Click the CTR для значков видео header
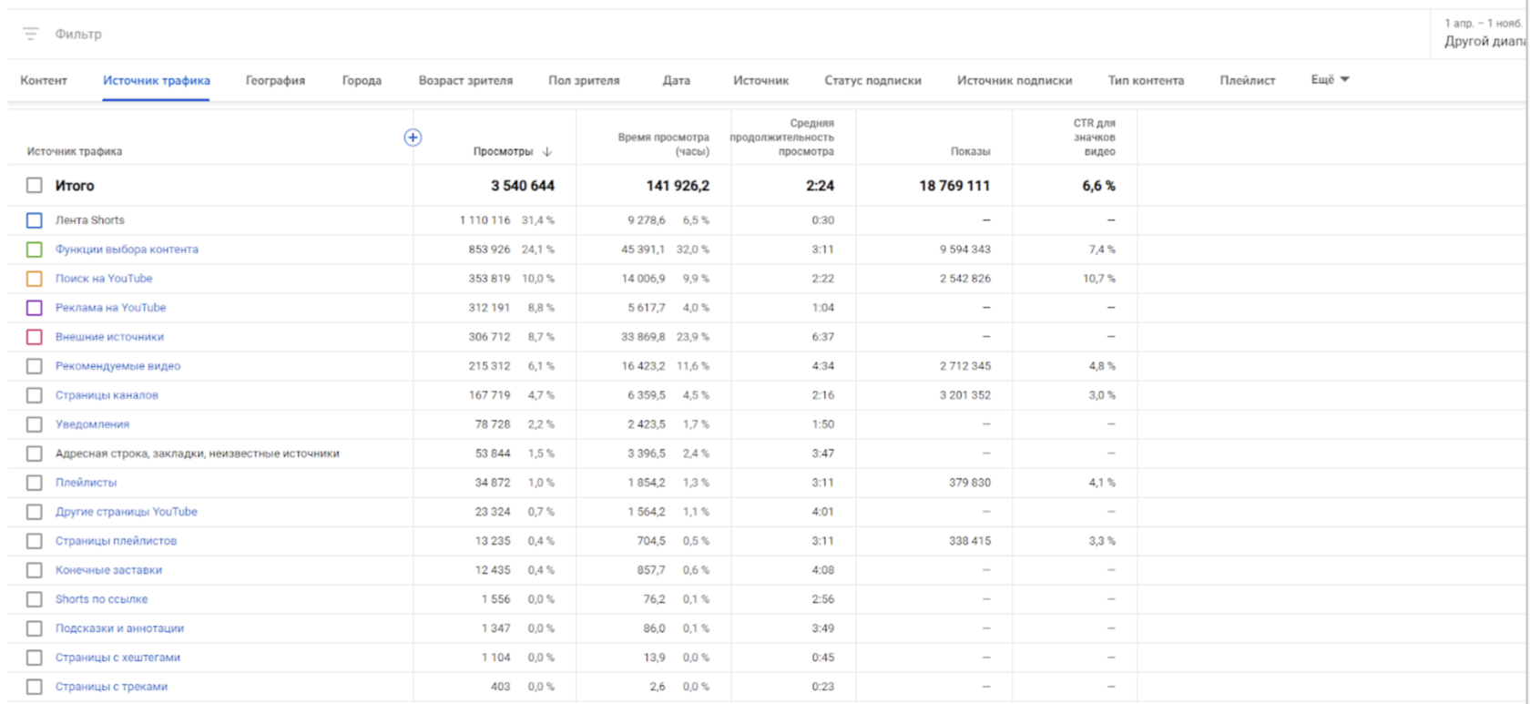 1094,138
